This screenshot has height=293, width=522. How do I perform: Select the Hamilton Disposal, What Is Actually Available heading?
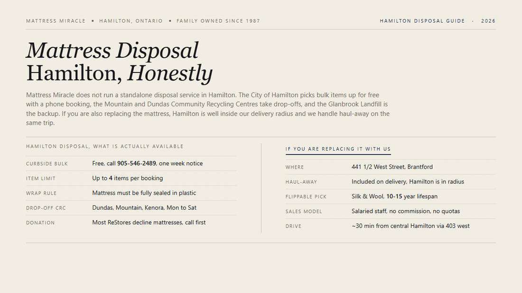105,146
